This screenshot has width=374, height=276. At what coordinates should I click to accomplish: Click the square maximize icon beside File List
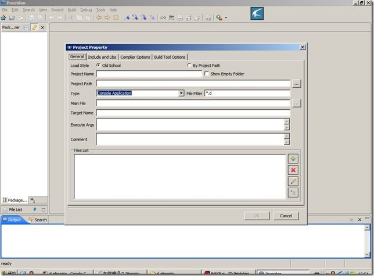click(43, 210)
